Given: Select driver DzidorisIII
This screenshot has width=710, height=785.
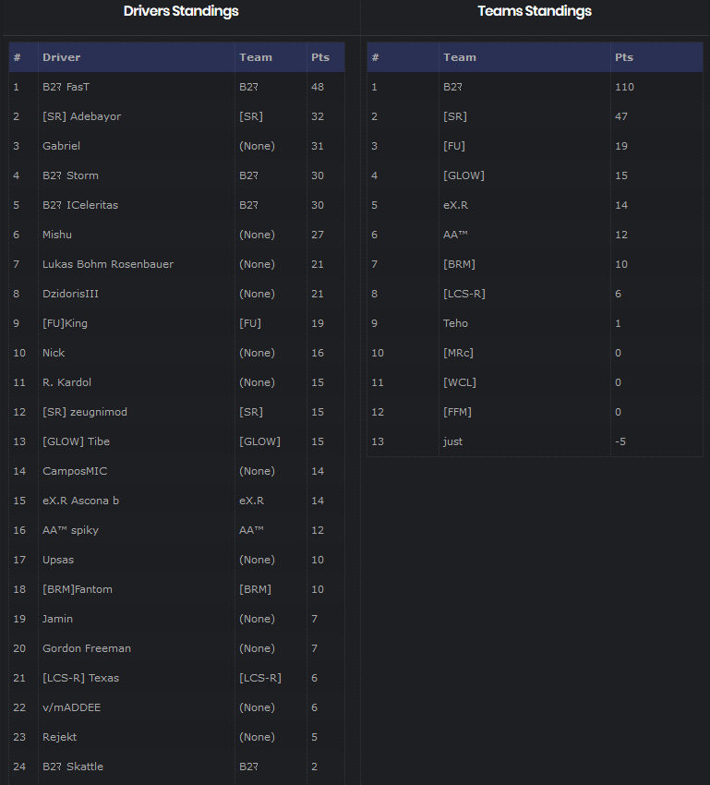Looking at the screenshot, I should pyautogui.click(x=70, y=294).
